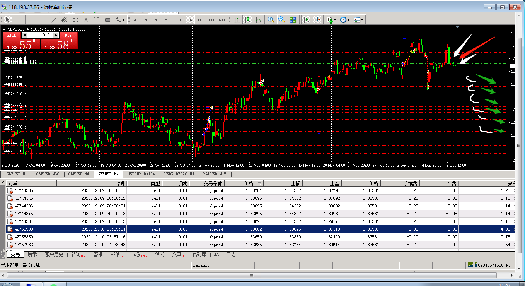Viewport: 525px width, 286px height.
Task: Open the 代码库 terminal tab
Action: pyautogui.click(x=199, y=254)
